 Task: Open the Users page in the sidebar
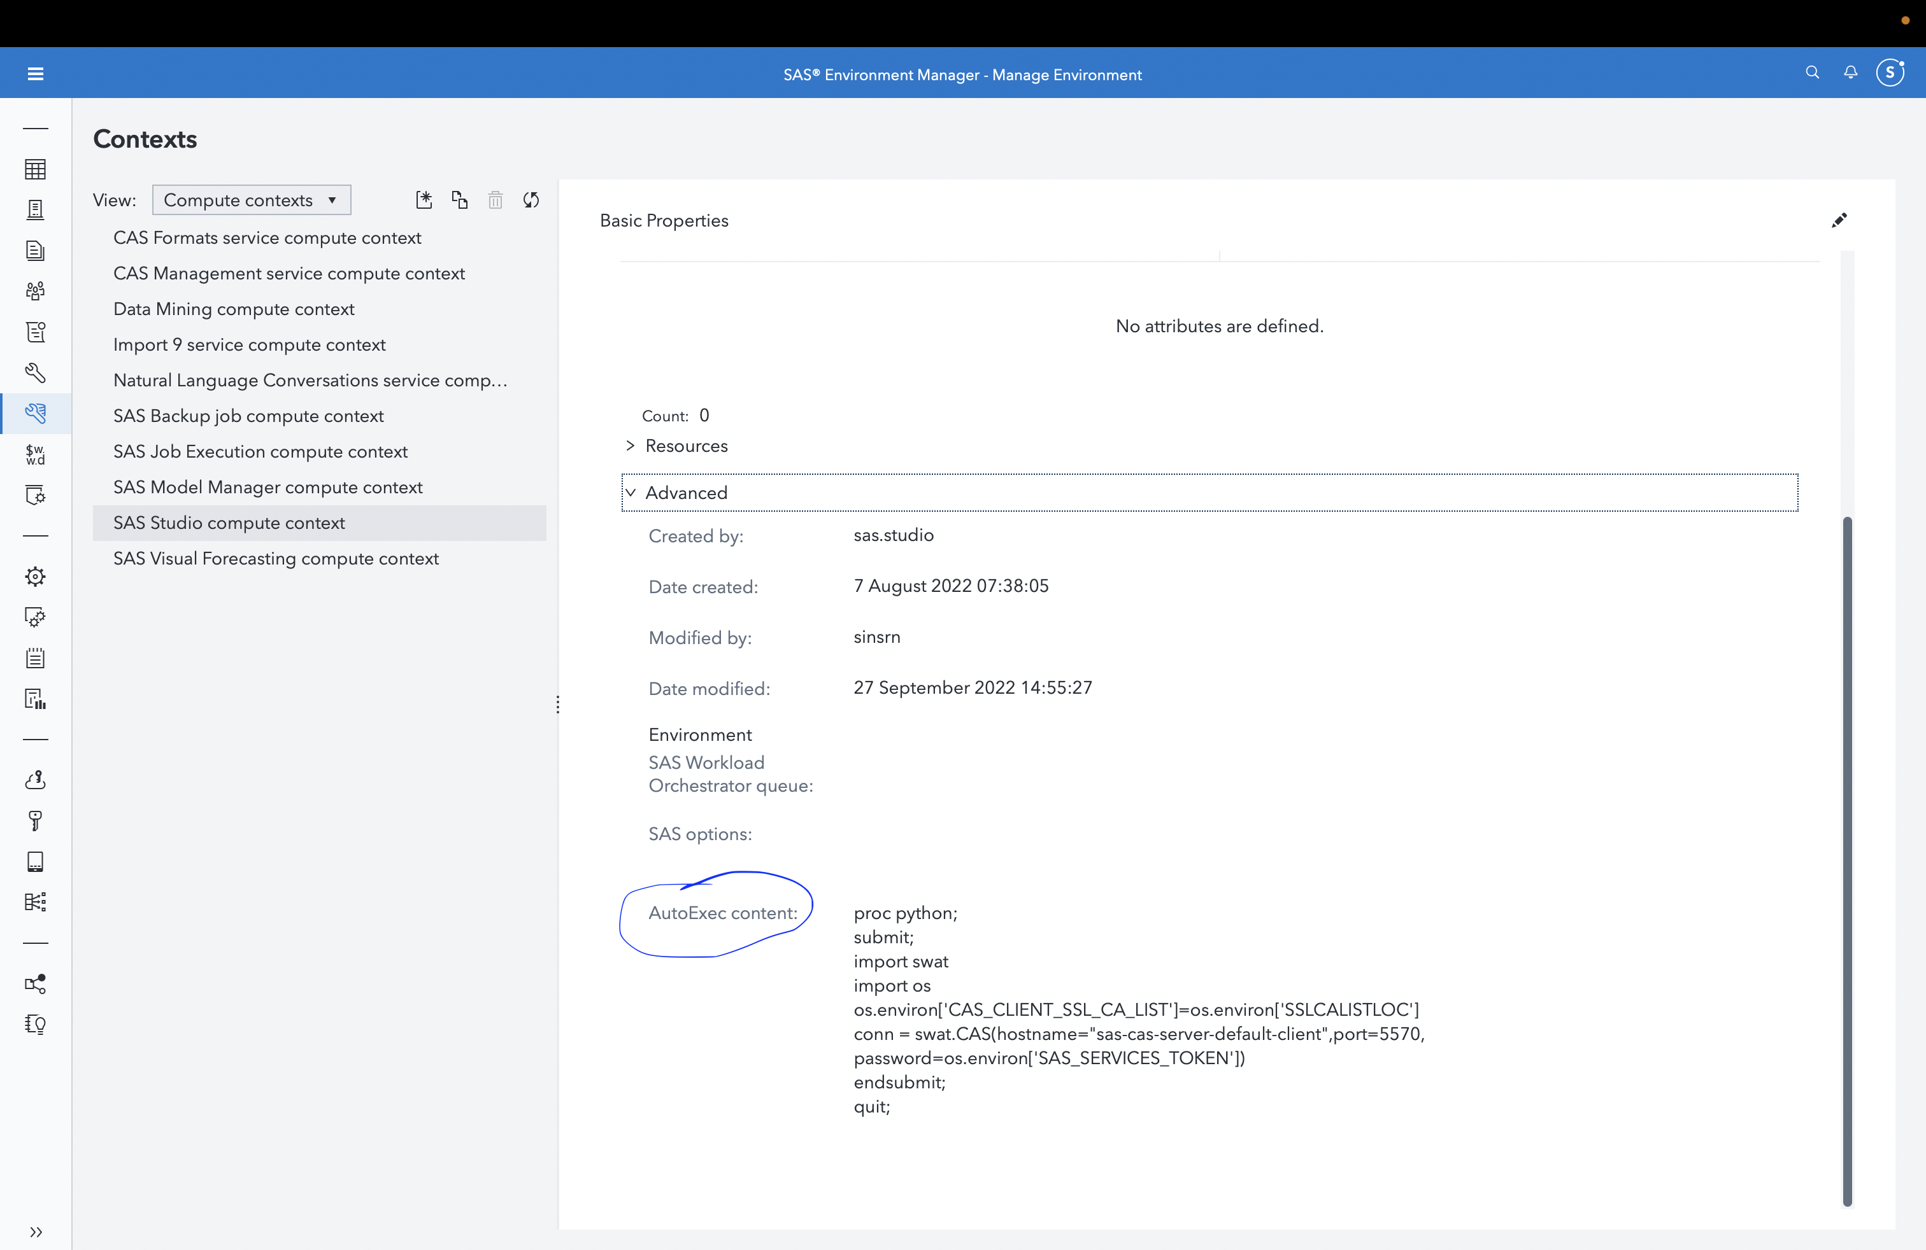36,290
